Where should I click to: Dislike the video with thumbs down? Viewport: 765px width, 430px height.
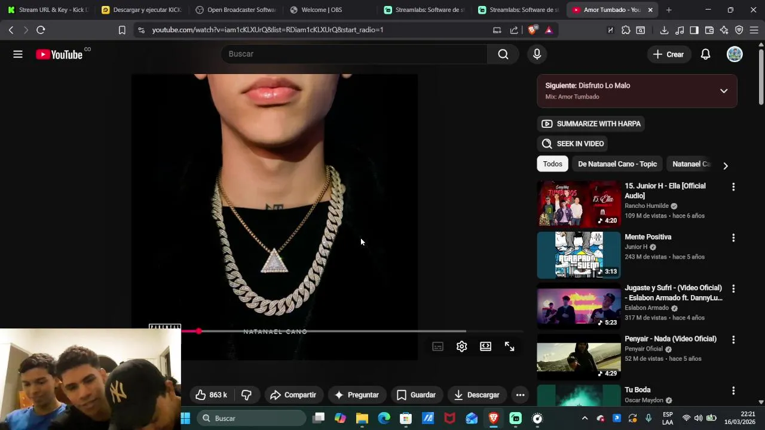point(246,395)
